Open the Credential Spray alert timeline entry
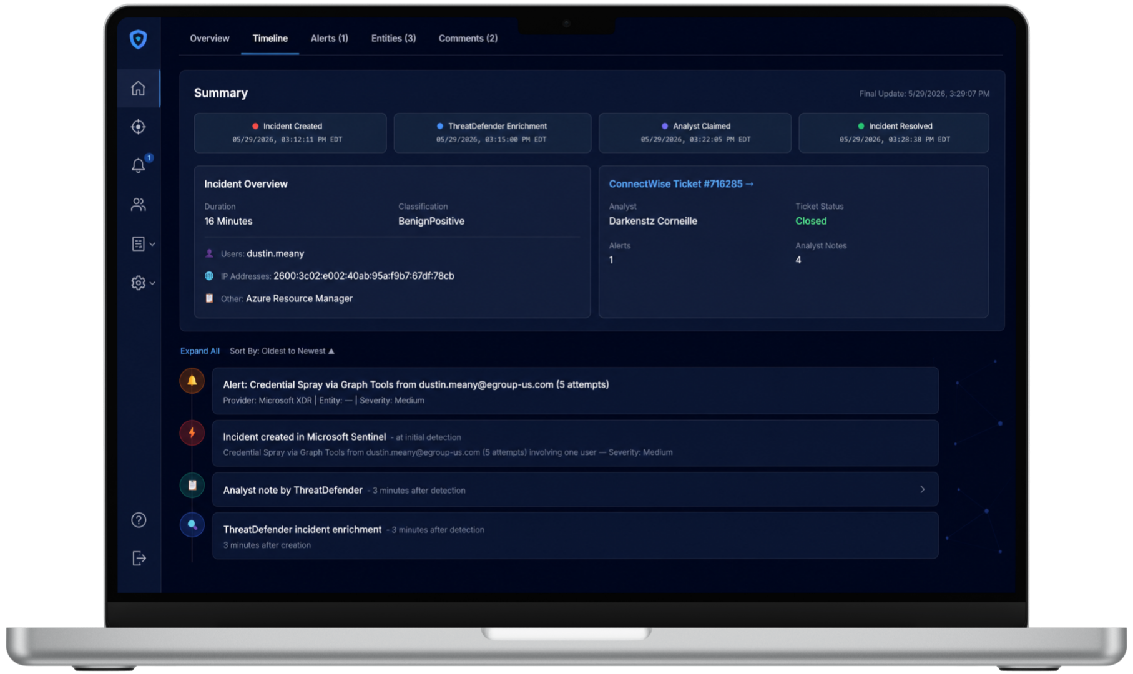This screenshot has width=1133, height=674. pos(575,391)
